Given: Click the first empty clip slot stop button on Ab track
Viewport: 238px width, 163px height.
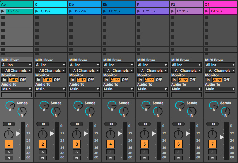Looking at the screenshot, I should [3, 18].
